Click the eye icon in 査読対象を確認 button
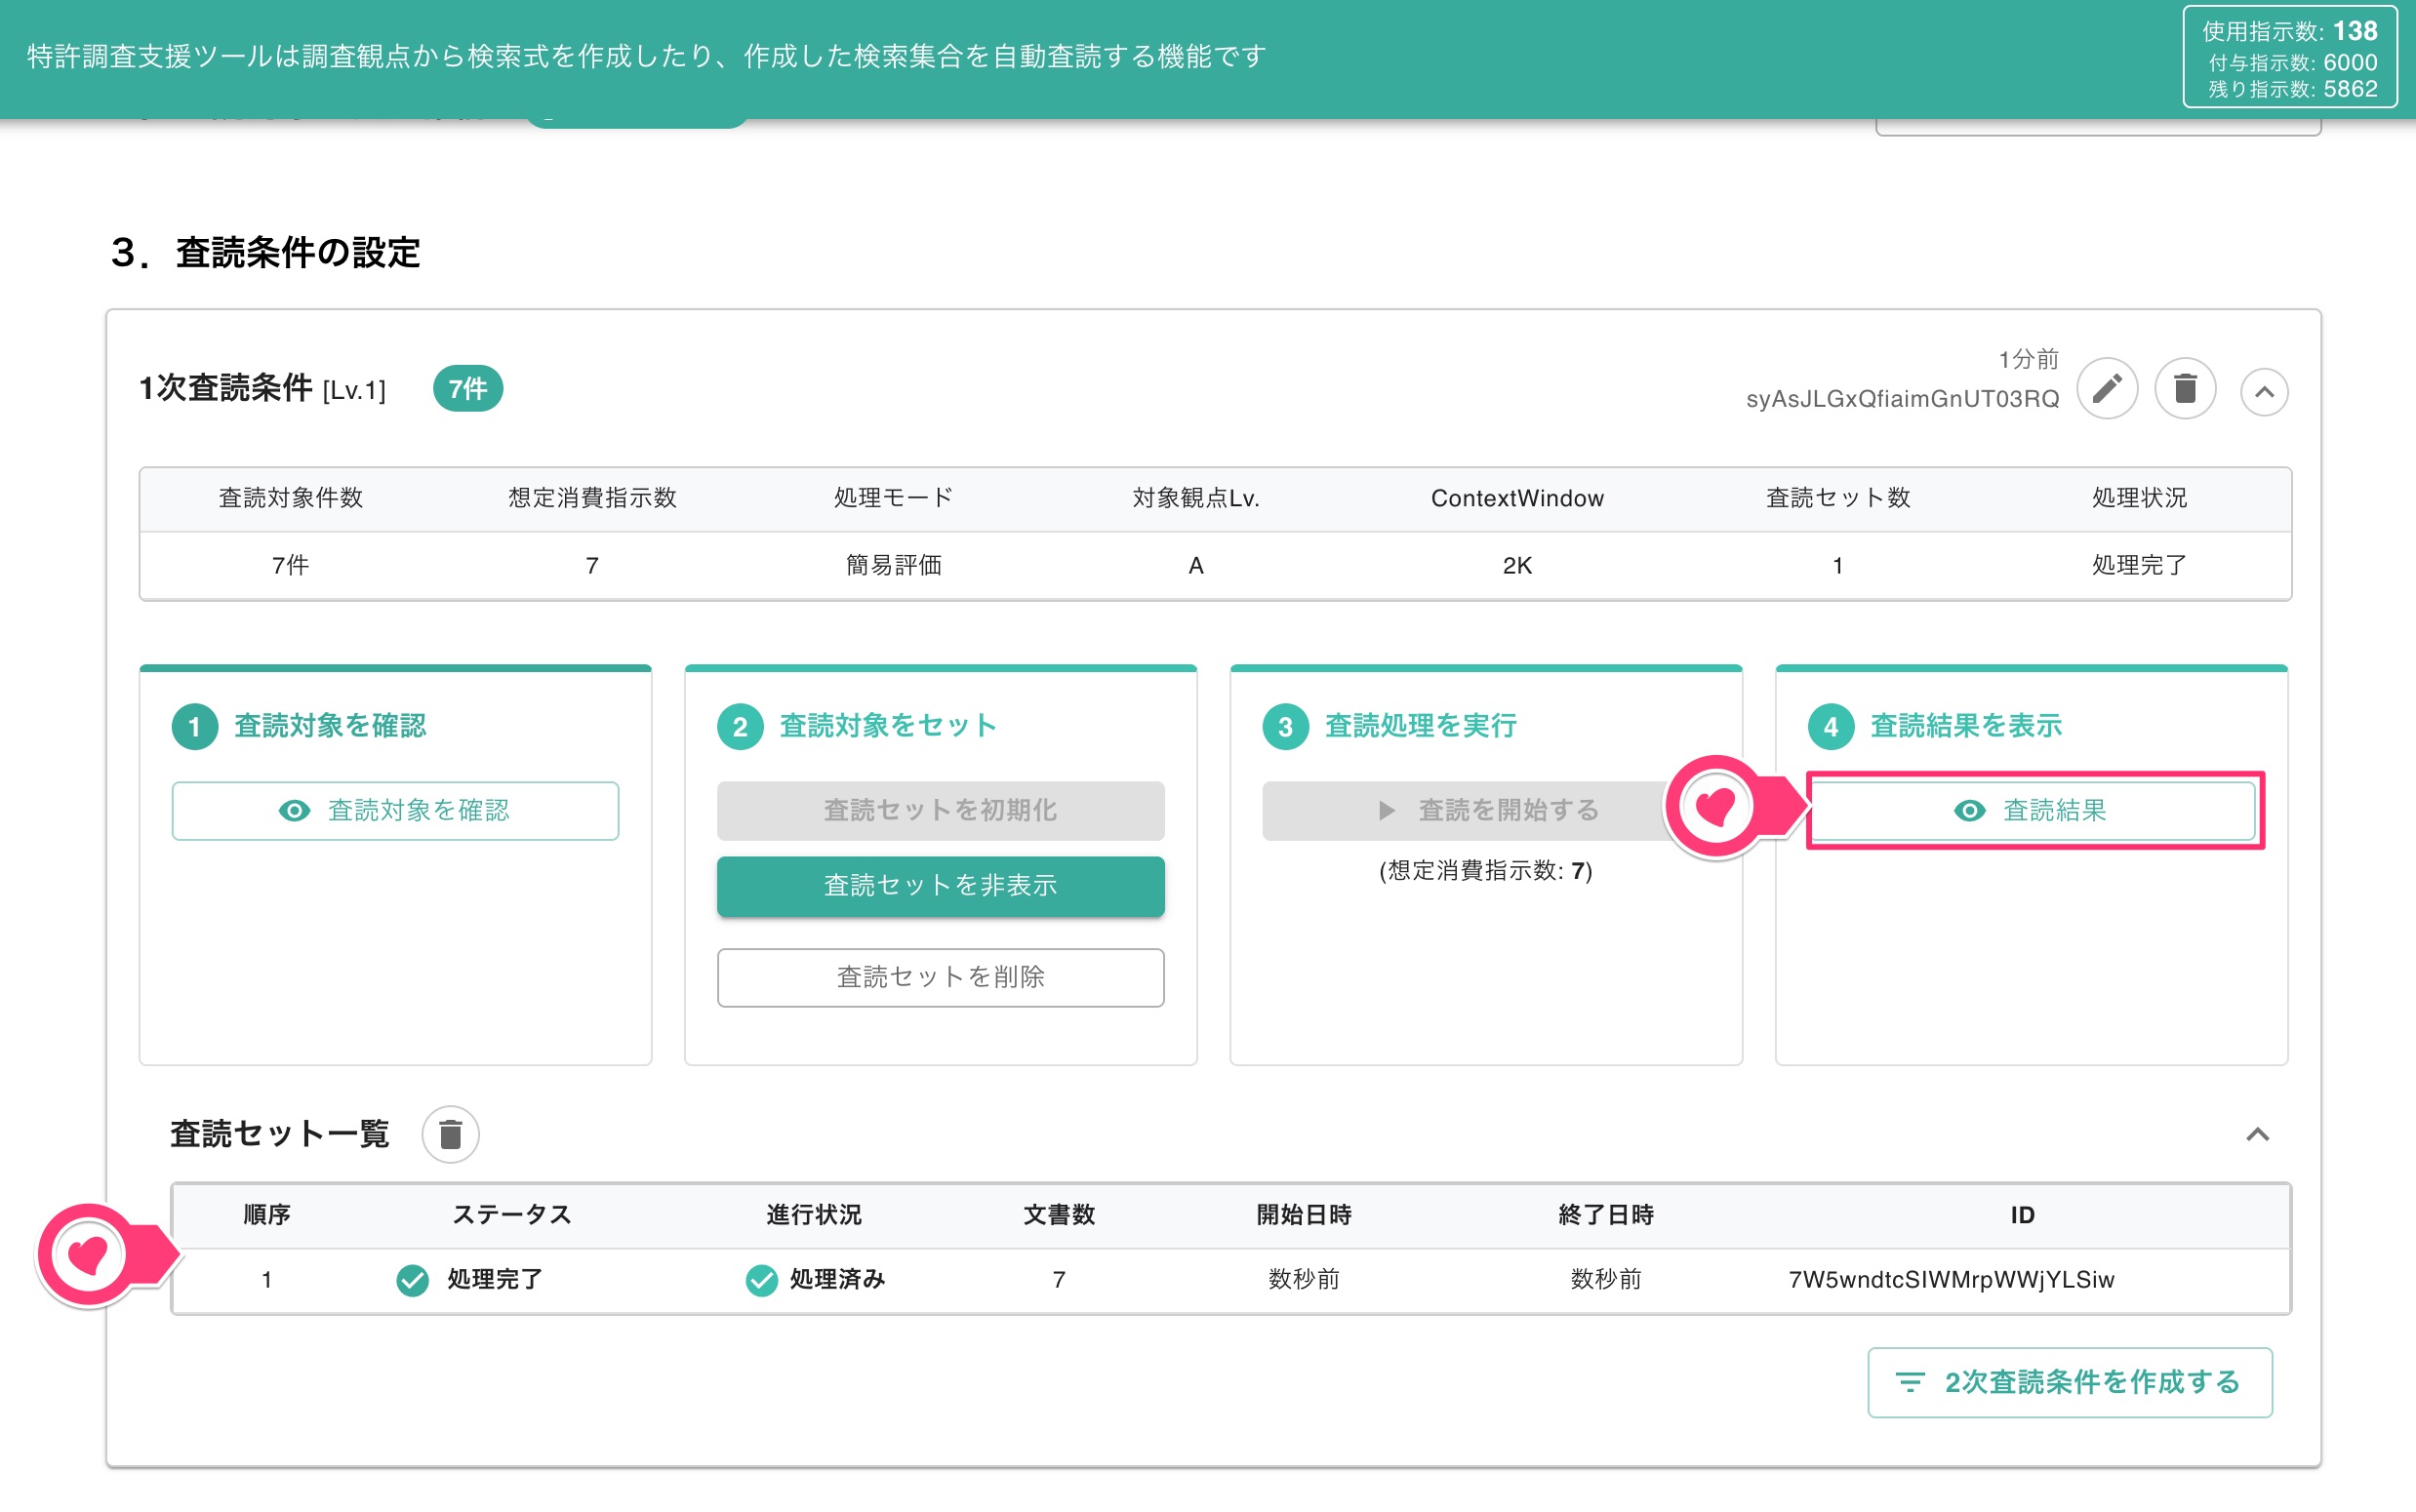Screen dimensions: 2416x1512 tap(294, 811)
